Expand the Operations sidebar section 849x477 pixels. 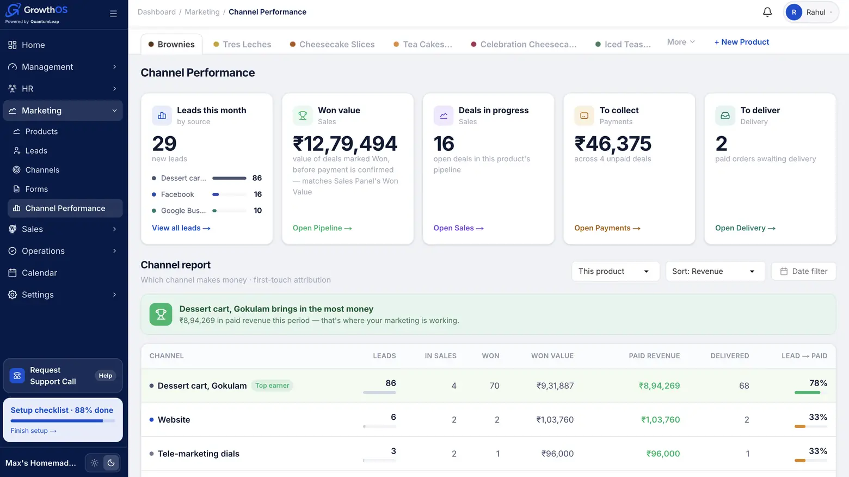coord(63,251)
